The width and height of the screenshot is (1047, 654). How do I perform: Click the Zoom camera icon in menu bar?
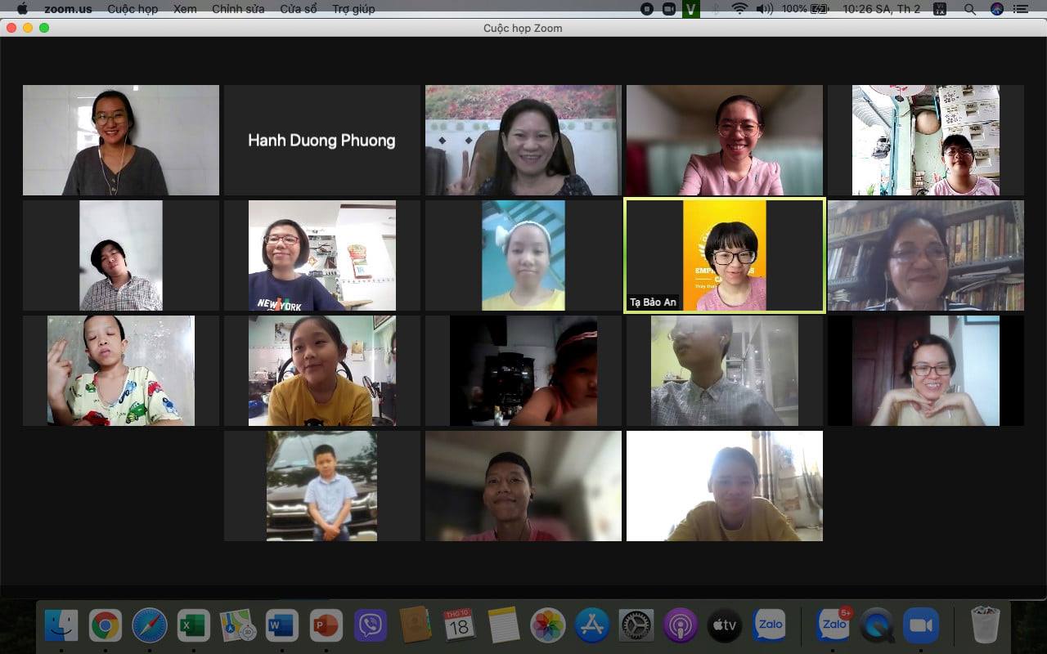click(669, 9)
